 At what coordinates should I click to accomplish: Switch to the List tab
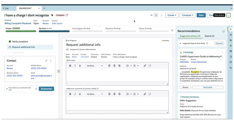tap(6, 8)
